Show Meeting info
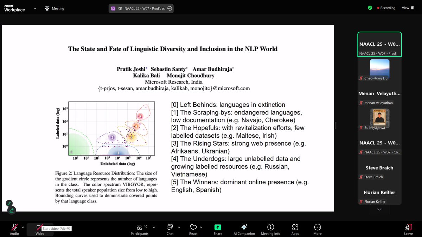The image size is (422, 237). [270, 229]
